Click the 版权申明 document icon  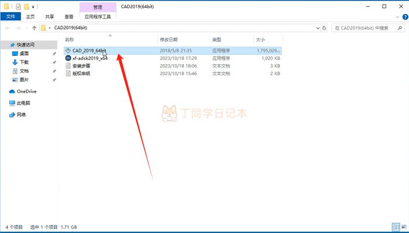(68, 73)
